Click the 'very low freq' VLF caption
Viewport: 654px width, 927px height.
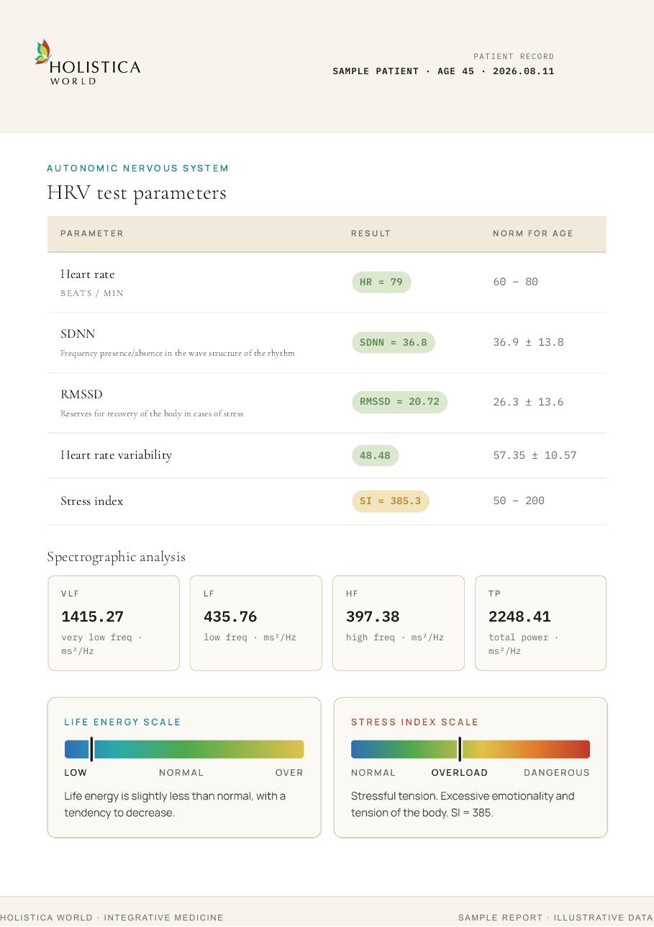click(x=101, y=644)
